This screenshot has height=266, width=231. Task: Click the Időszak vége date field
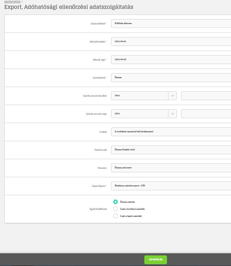click(x=171, y=59)
